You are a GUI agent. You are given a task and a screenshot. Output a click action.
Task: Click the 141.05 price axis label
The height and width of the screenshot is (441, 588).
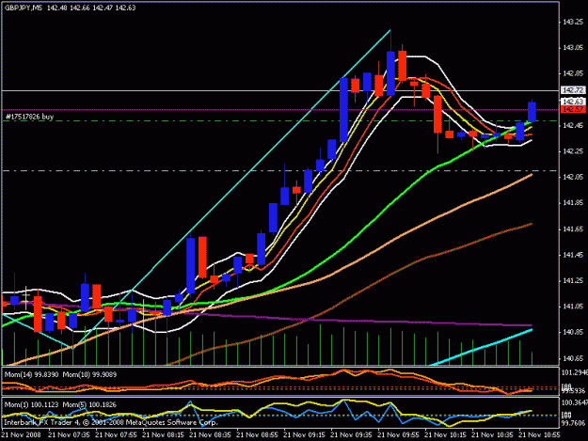(x=573, y=307)
